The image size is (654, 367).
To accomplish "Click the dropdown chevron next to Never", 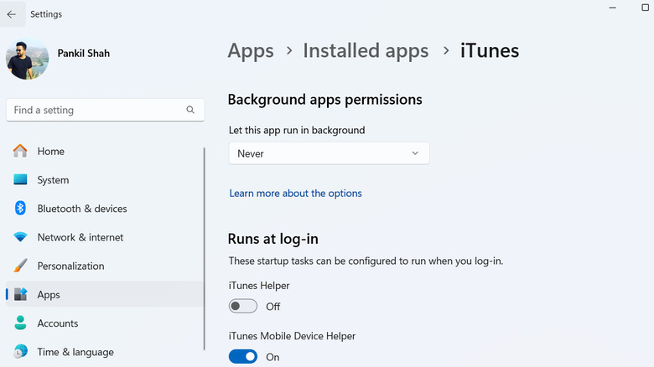I will point(415,153).
